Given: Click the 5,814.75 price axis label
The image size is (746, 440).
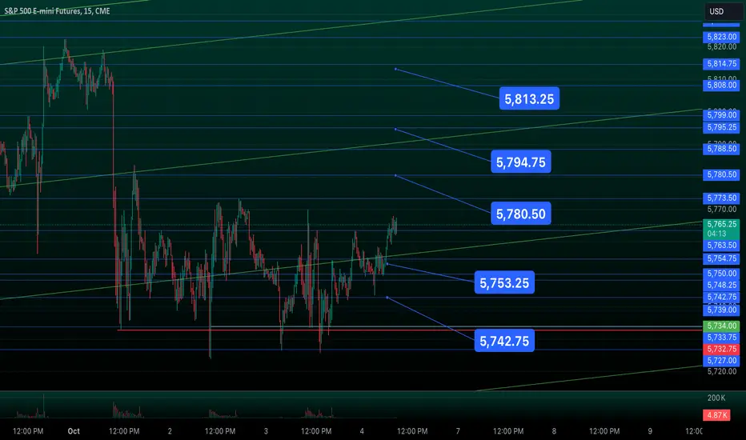Looking at the screenshot, I should pos(721,64).
